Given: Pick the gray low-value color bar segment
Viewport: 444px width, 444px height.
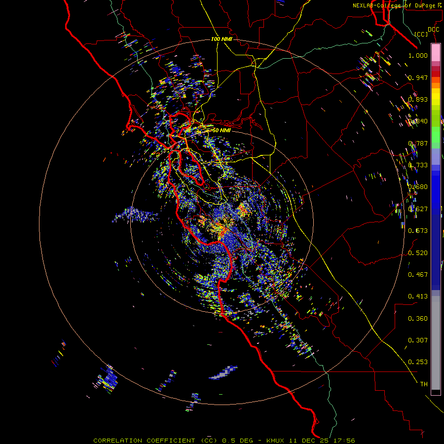Looking at the screenshot, I should tap(436, 343).
